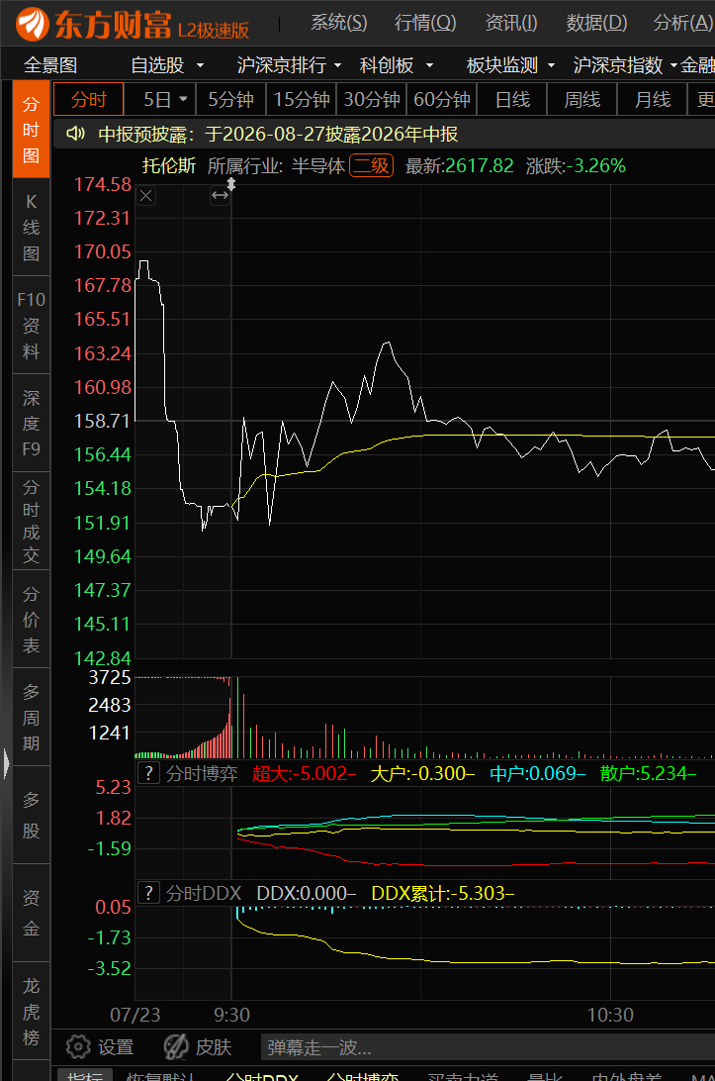Viewport: 715px width, 1081px height.
Task: Open 资金 in the sidebar
Action: (x=31, y=913)
